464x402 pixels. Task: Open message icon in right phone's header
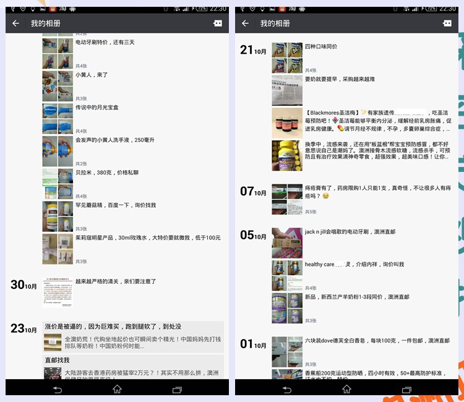447,24
